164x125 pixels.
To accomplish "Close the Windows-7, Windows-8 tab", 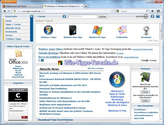I will tap(82, 6).
